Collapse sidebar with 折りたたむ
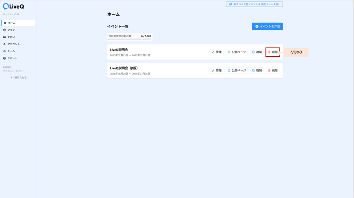The width and height of the screenshot is (354, 198). click(x=19, y=77)
